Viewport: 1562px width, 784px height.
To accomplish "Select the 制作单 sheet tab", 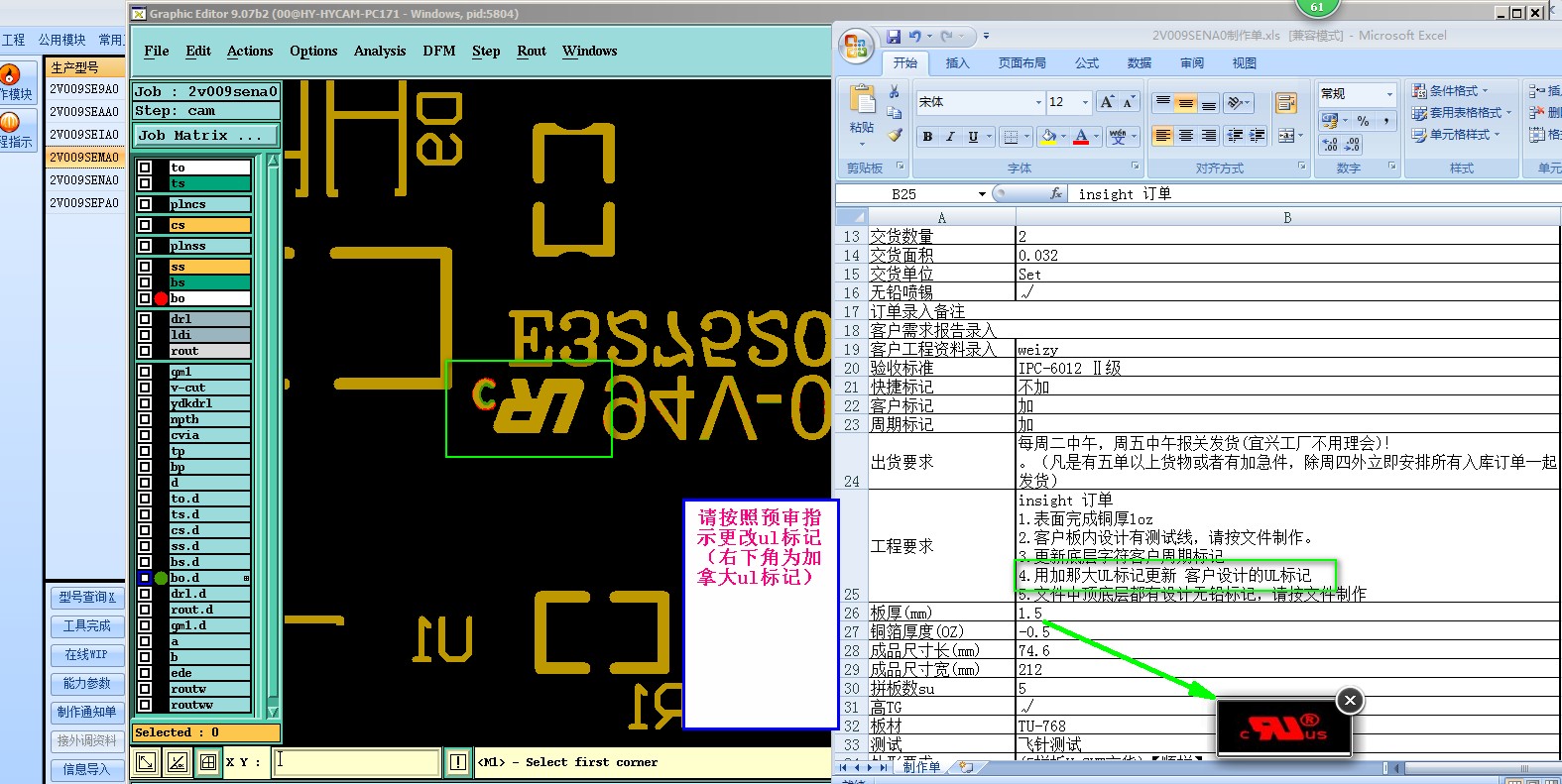I will [x=921, y=767].
